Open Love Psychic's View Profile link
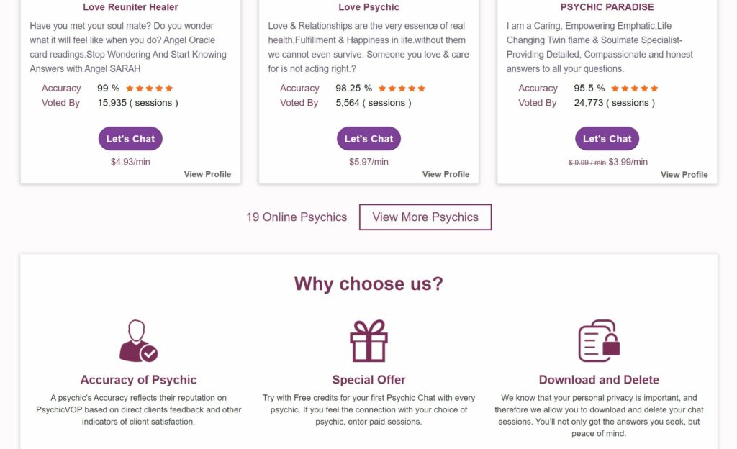This screenshot has height=449, width=737. (x=446, y=174)
